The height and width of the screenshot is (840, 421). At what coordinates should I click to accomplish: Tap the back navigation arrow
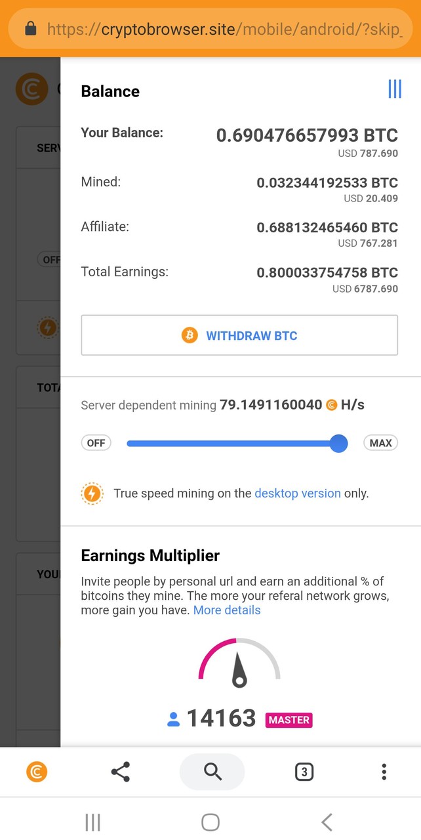pos(327,822)
